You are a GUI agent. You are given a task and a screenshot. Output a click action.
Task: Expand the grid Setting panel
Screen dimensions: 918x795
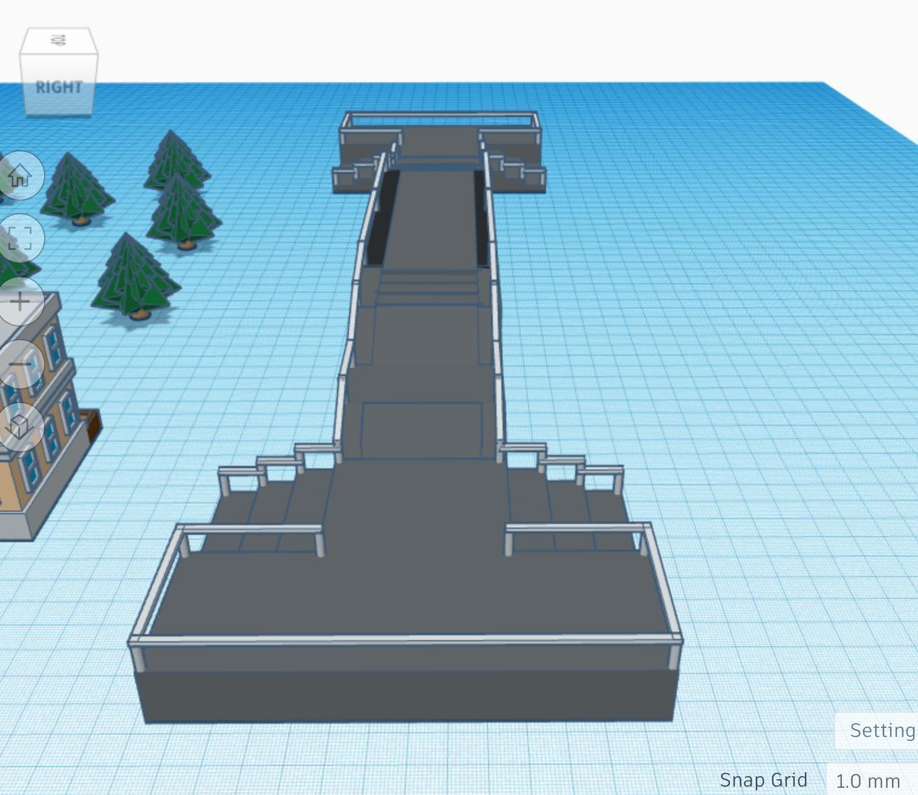point(882,730)
